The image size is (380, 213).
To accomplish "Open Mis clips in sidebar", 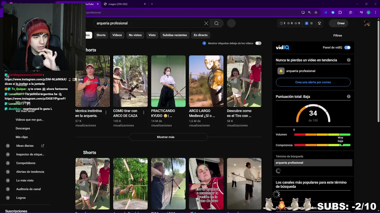I will [x=22, y=137].
